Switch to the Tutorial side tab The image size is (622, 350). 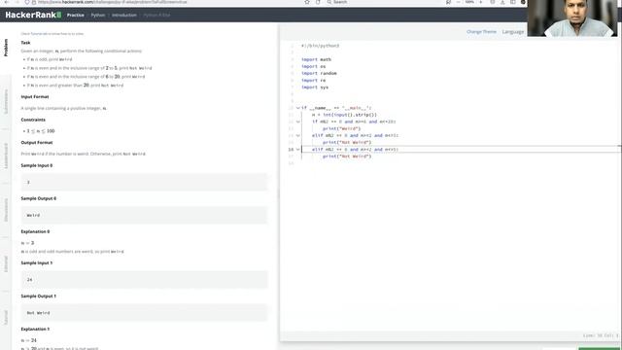pyautogui.click(x=6, y=318)
